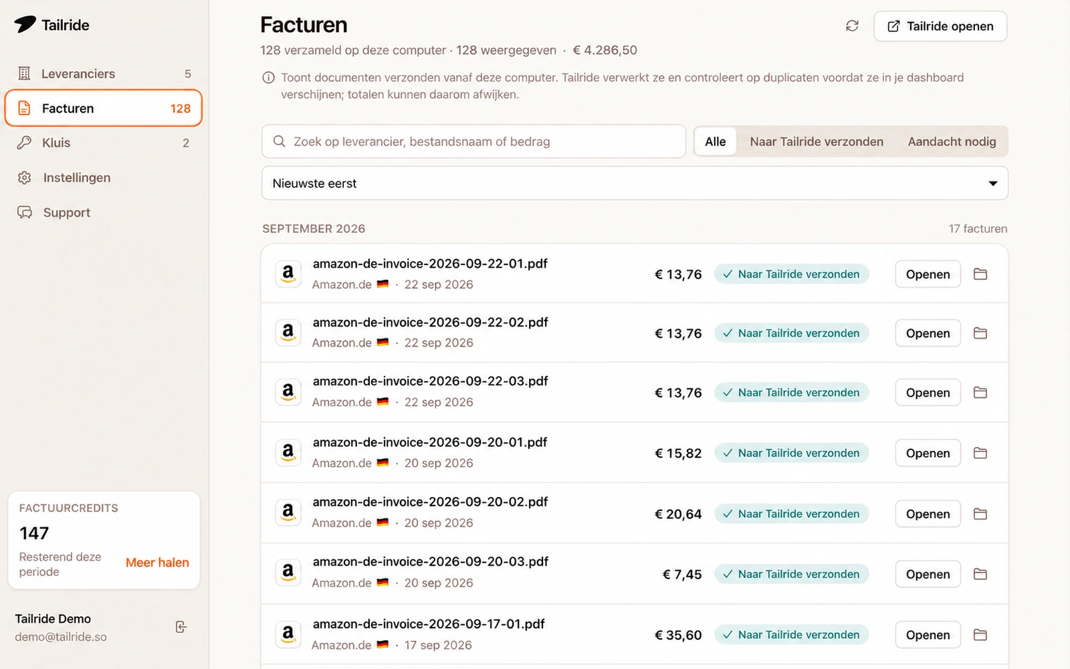1070x669 pixels.
Task: Click the SEPTEMBER 2026 group header
Action: click(314, 229)
